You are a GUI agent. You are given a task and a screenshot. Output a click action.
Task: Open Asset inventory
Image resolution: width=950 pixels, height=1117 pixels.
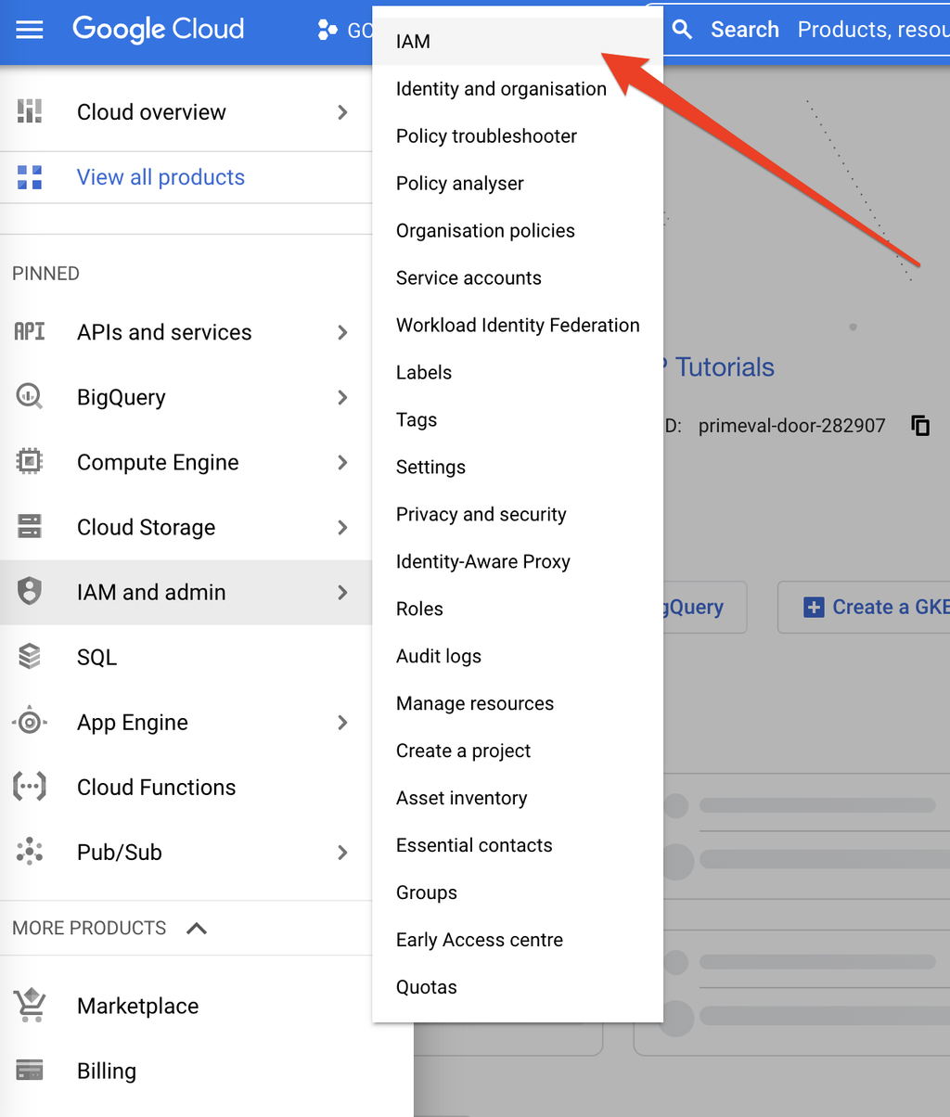point(518,799)
